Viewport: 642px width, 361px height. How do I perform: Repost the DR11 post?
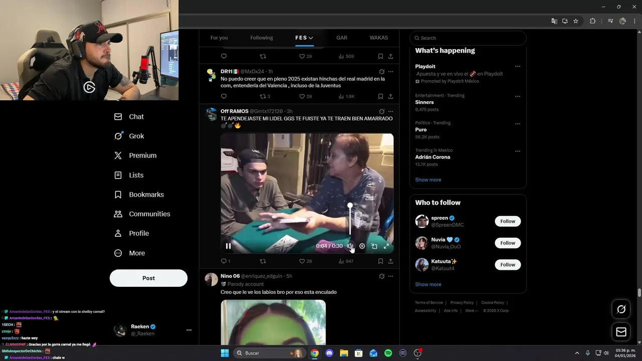click(263, 96)
